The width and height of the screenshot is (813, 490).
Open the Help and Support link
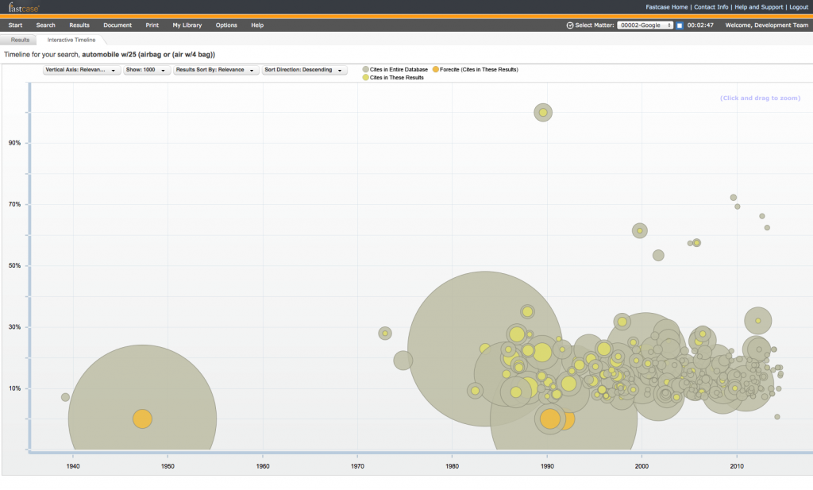[758, 6]
